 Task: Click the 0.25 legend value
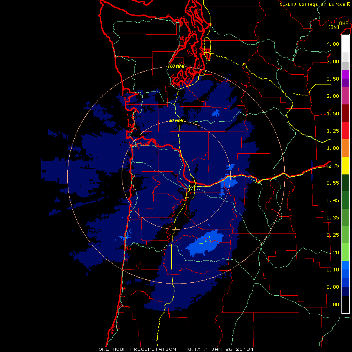(x=333, y=235)
